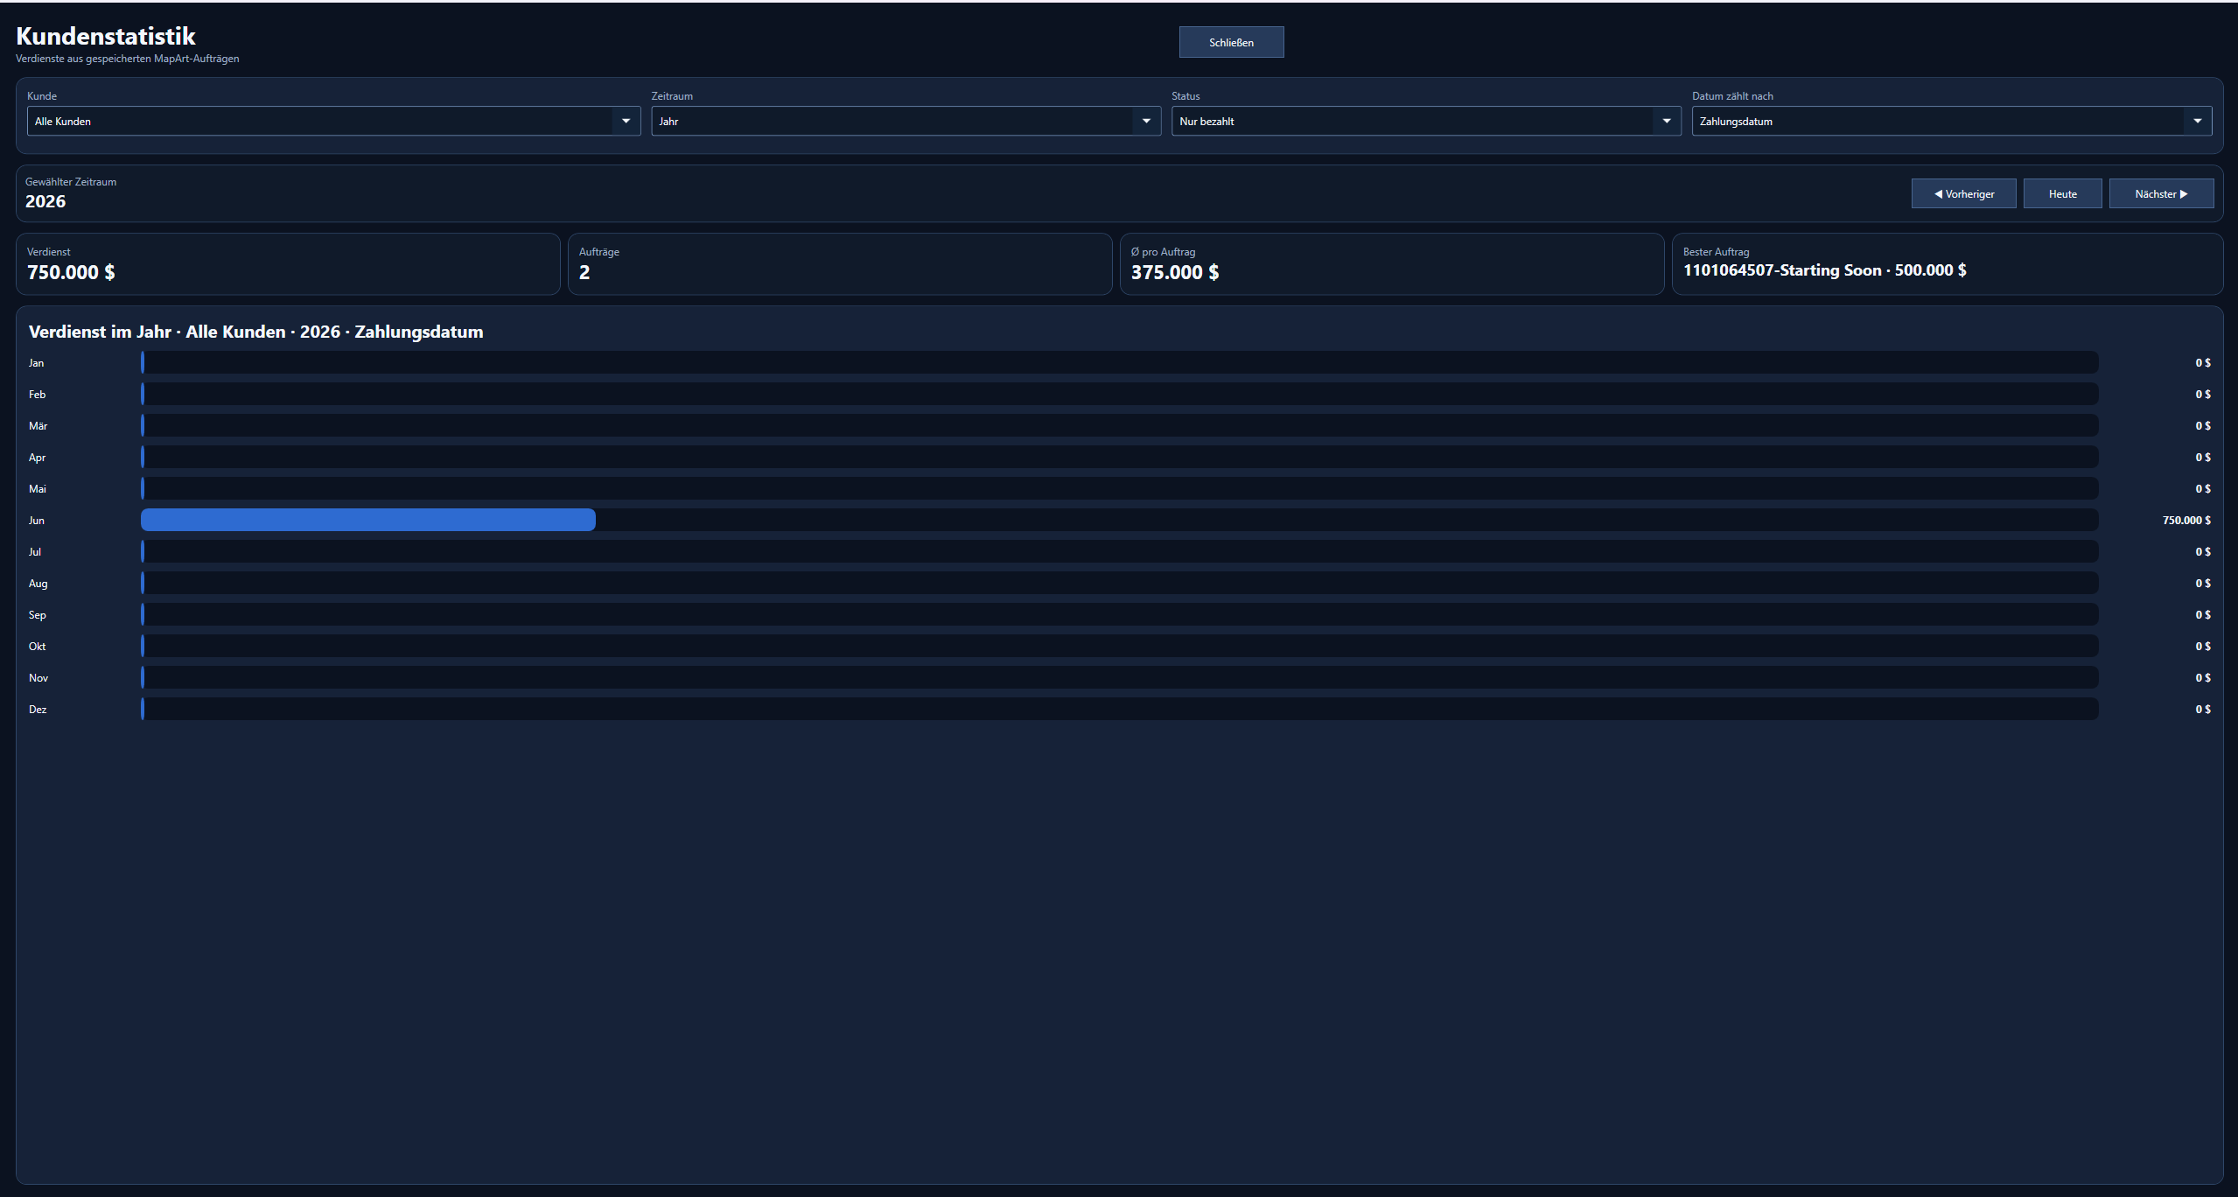2238x1197 pixels.
Task: Go to previous period with Vorheriger
Action: (x=1963, y=193)
